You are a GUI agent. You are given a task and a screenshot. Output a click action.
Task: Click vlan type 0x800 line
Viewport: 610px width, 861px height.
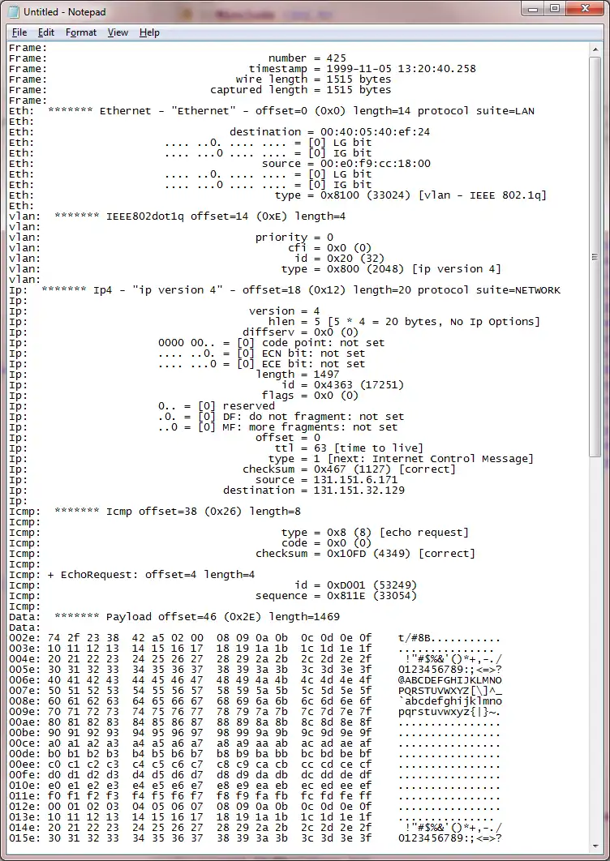click(391, 269)
